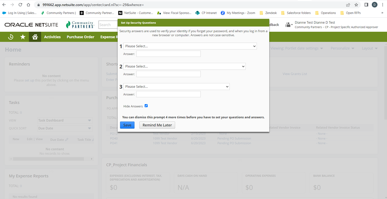387x199 pixels.
Task: Open the Recent Records clock icon
Action: tap(11, 37)
